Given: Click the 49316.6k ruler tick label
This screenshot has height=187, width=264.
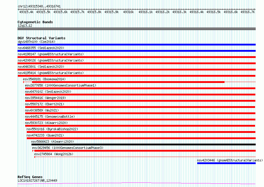Looking at the screenshot, I should (x=231, y=12).
